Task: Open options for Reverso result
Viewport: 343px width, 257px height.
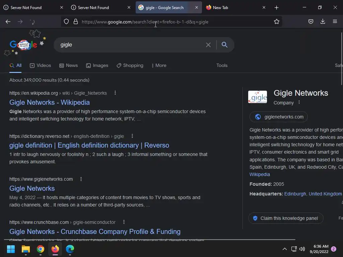Action: click(x=132, y=136)
